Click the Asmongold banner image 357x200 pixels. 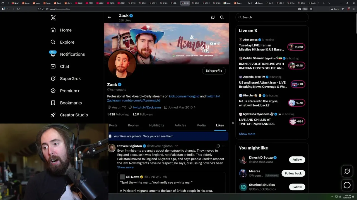point(167,44)
